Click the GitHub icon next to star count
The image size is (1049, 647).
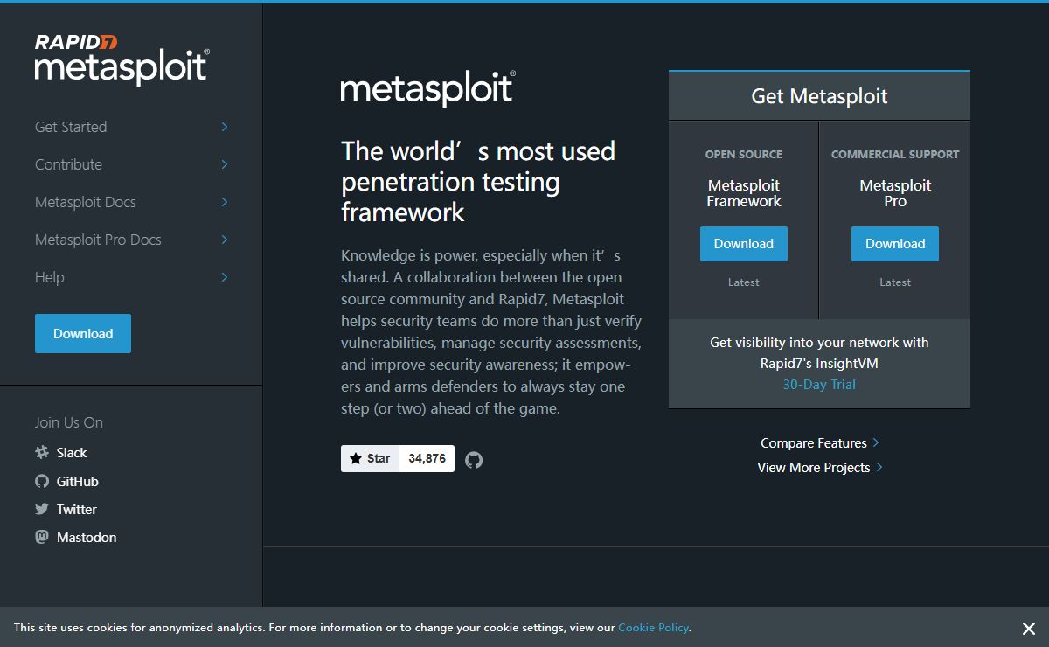(474, 459)
